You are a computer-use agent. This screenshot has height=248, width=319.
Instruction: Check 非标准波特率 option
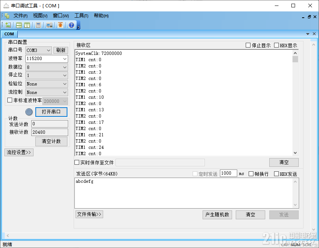tap(10, 100)
